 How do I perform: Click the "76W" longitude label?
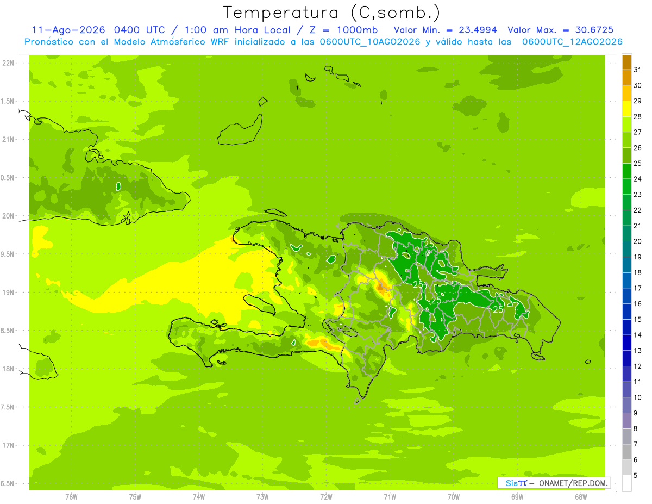71,497
